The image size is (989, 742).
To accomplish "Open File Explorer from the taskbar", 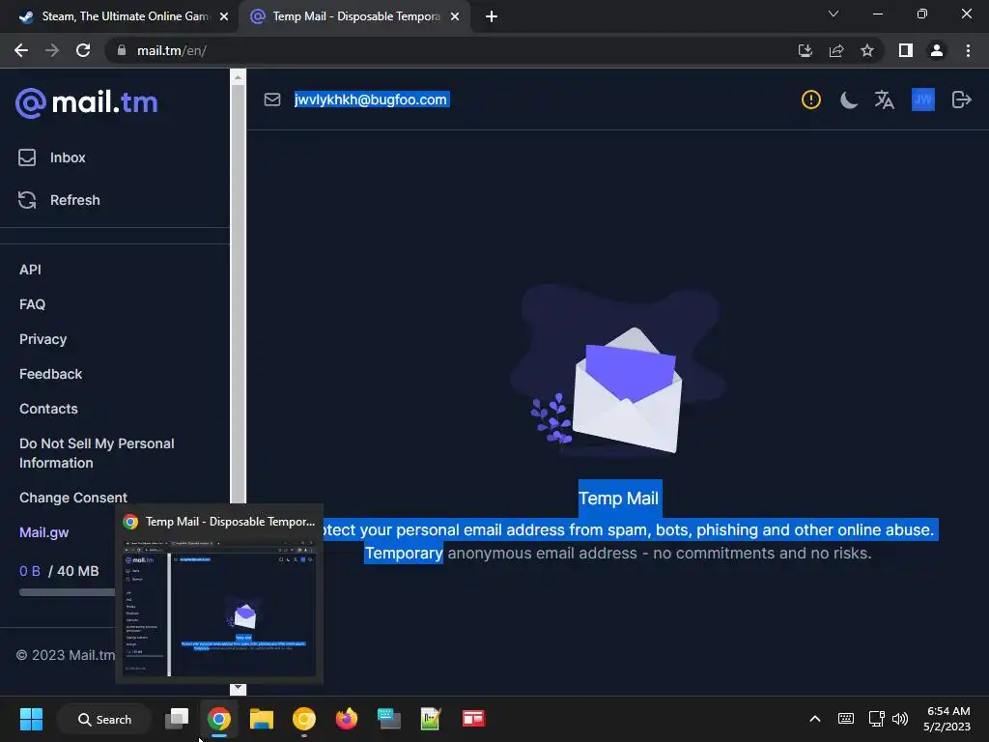I will [x=261, y=719].
